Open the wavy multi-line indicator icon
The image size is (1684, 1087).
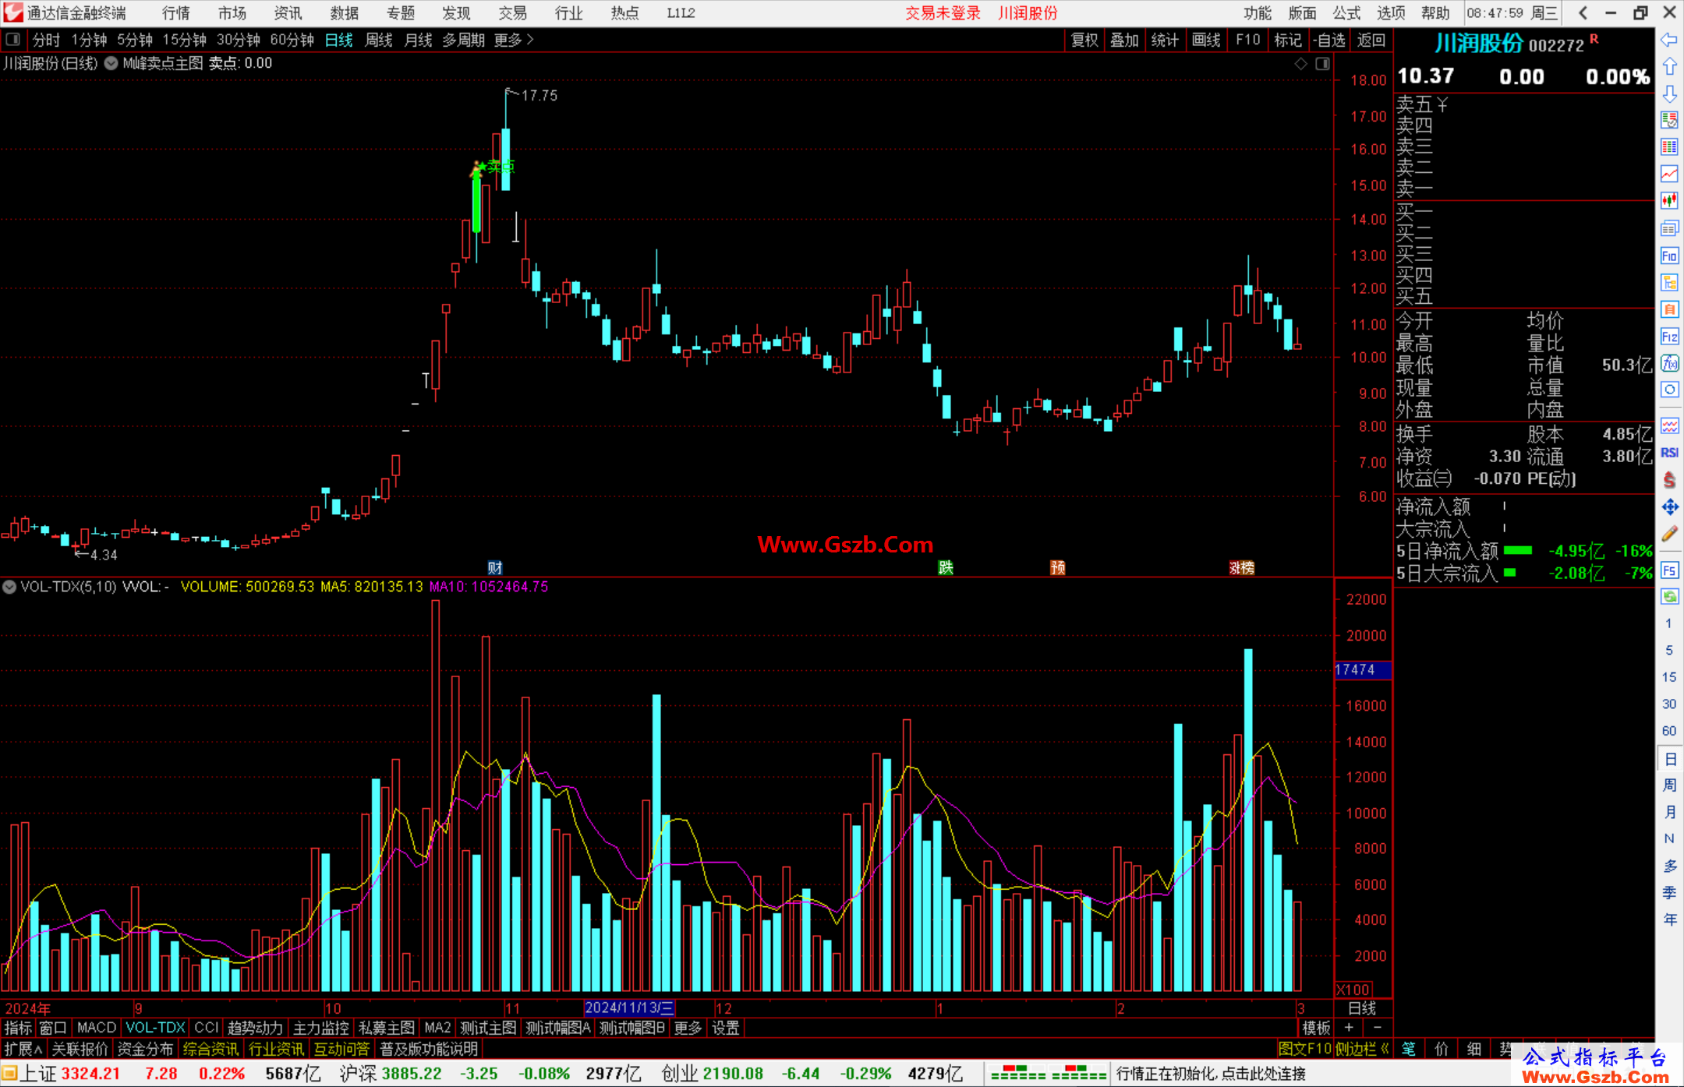(1669, 425)
